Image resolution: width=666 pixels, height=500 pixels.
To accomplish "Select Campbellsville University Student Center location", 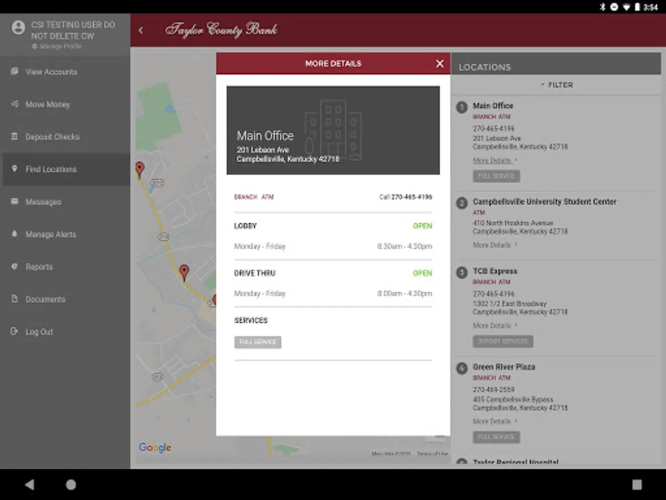I will point(544,202).
